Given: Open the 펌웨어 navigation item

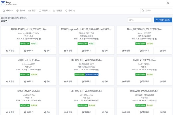Looking at the screenshot, I should pos(21,11).
